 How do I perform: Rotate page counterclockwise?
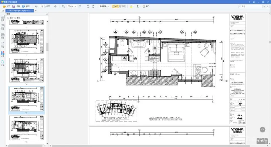[88, 6]
